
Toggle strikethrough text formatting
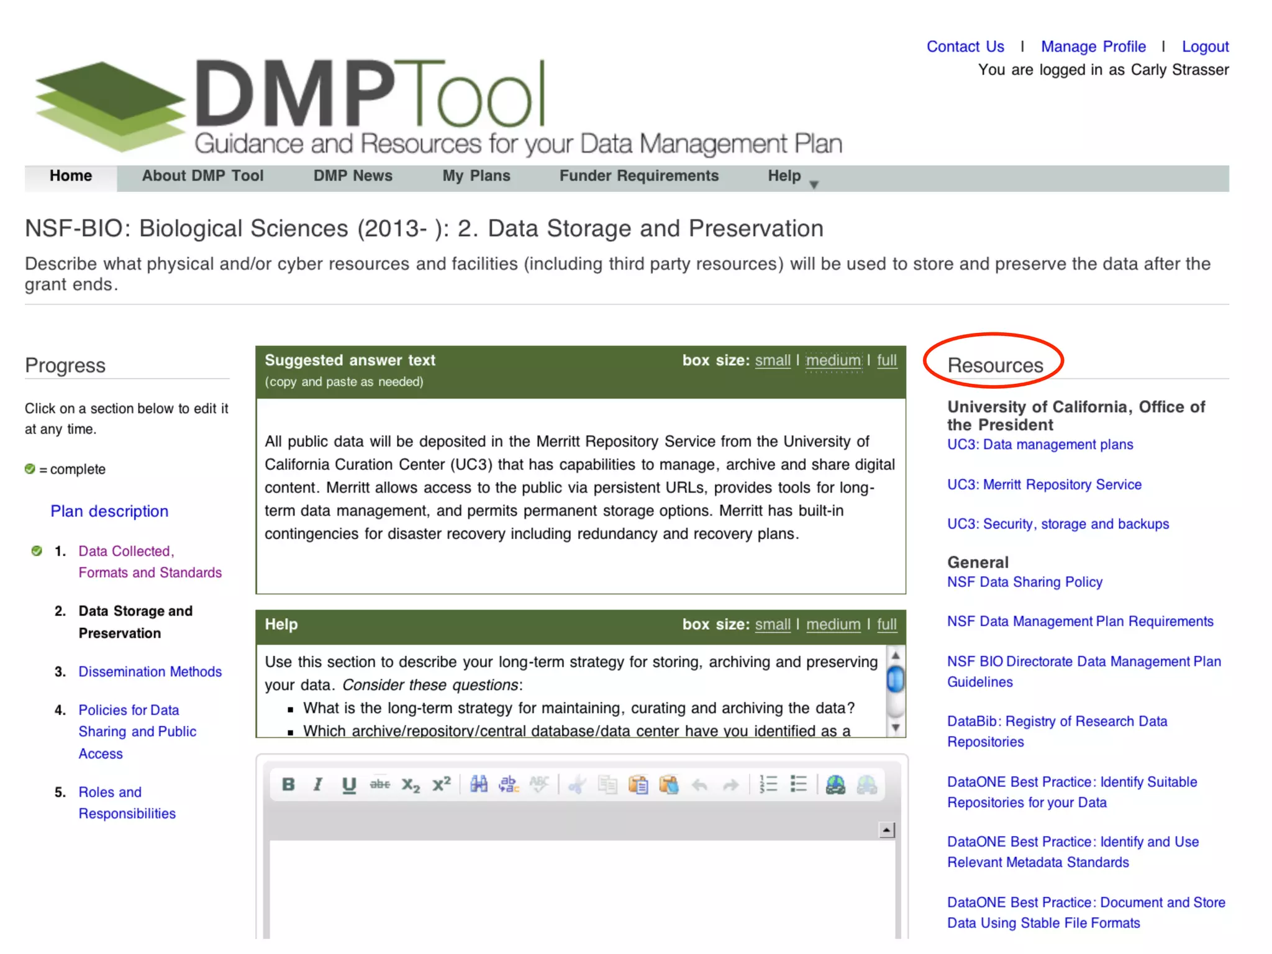point(379,784)
